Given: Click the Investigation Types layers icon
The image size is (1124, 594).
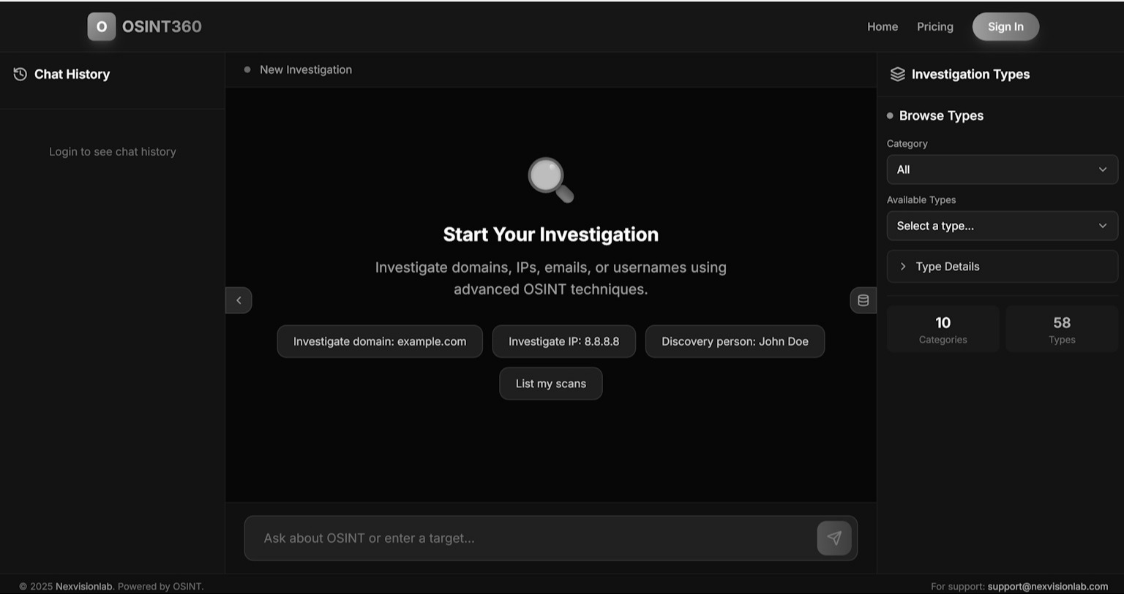Looking at the screenshot, I should pos(897,75).
